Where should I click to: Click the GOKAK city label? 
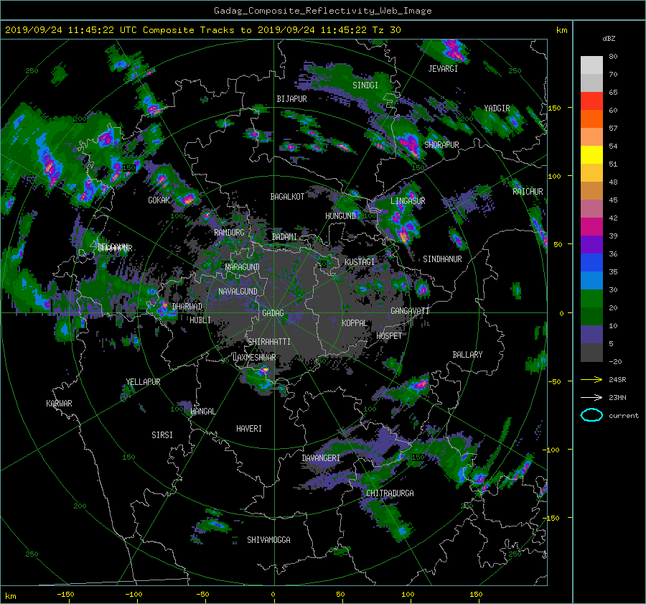coord(159,200)
